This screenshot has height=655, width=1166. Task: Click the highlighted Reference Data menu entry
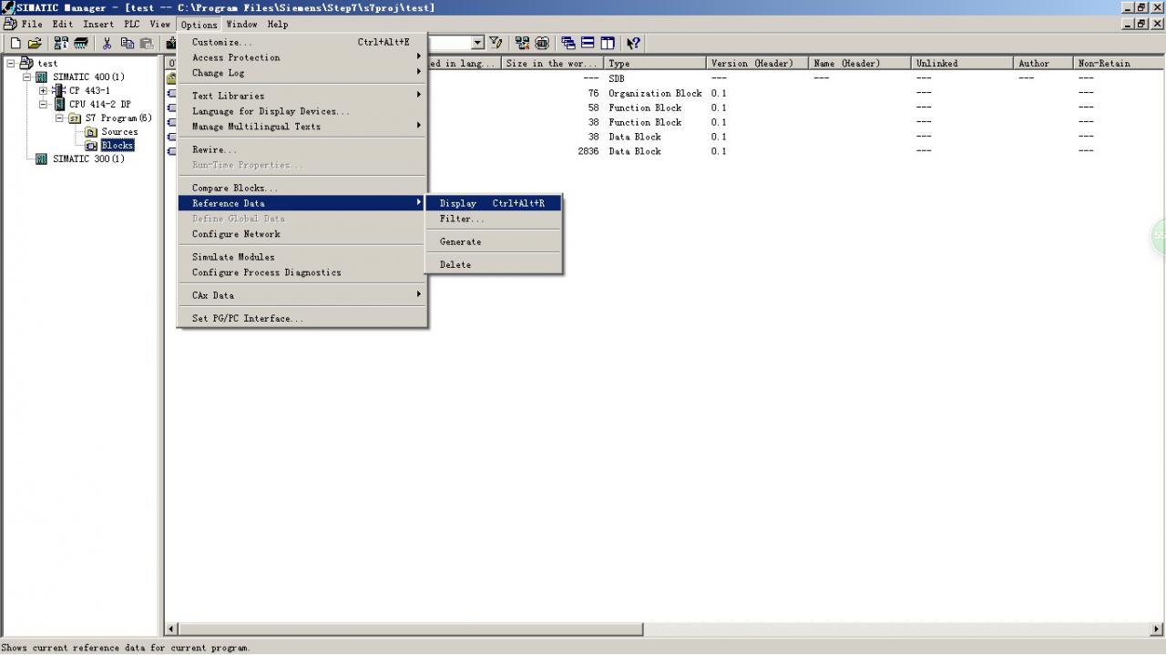pos(302,203)
